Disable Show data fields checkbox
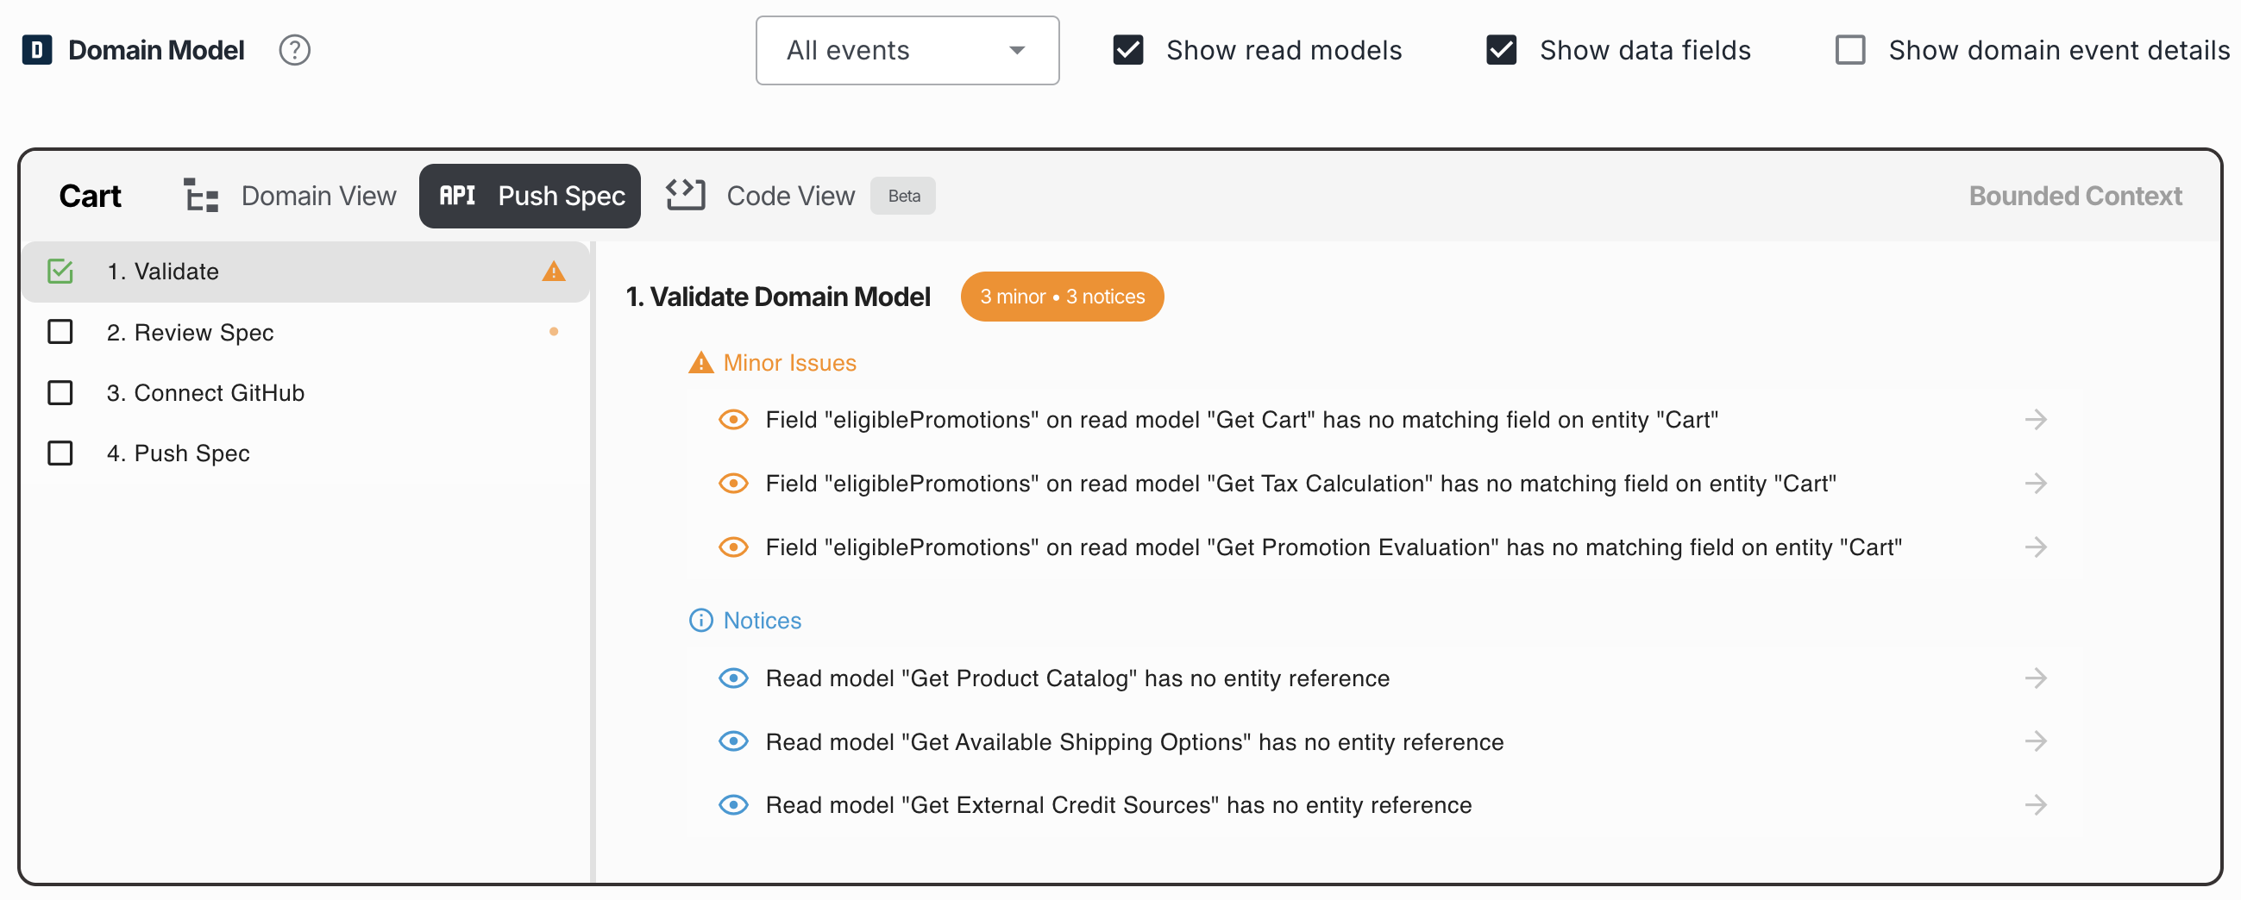 [x=1502, y=51]
